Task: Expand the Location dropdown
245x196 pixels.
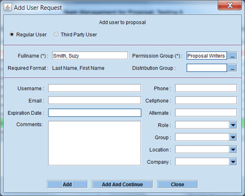Action: click(233, 150)
